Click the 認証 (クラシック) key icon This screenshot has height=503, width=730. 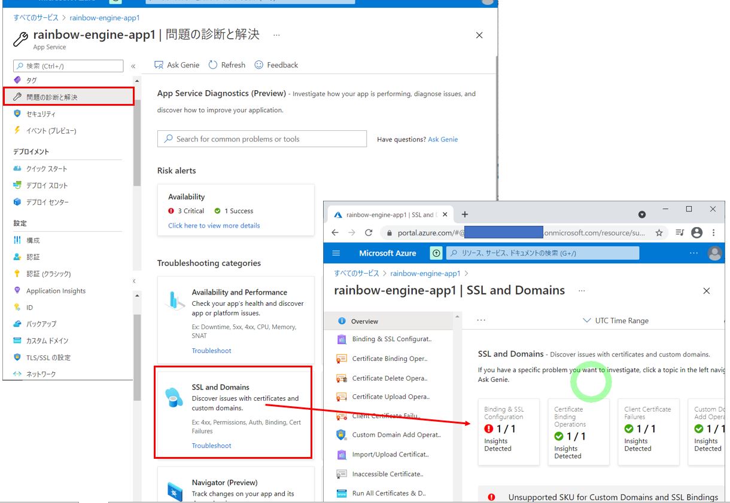17,273
